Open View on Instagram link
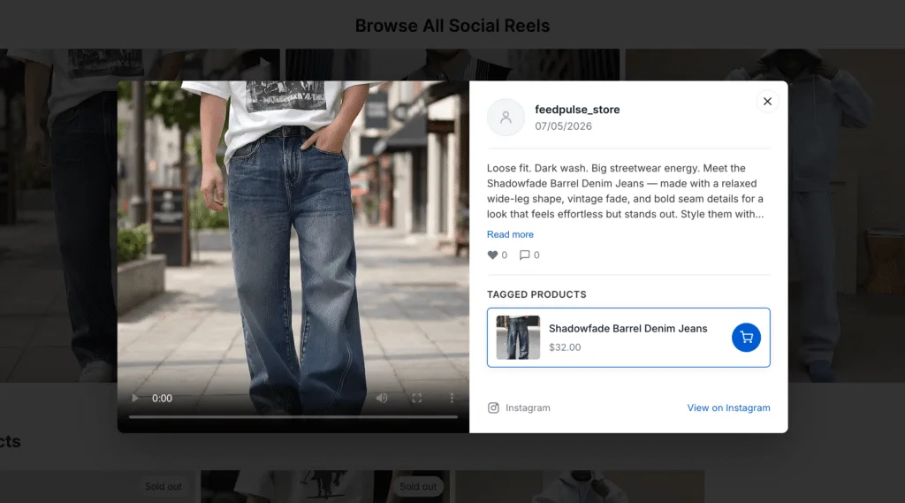Image resolution: width=905 pixels, height=503 pixels. coord(728,408)
